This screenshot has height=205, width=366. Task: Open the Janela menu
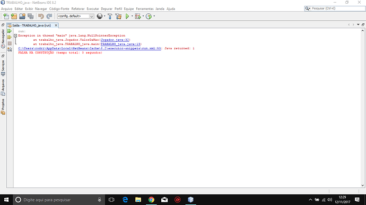click(x=160, y=8)
